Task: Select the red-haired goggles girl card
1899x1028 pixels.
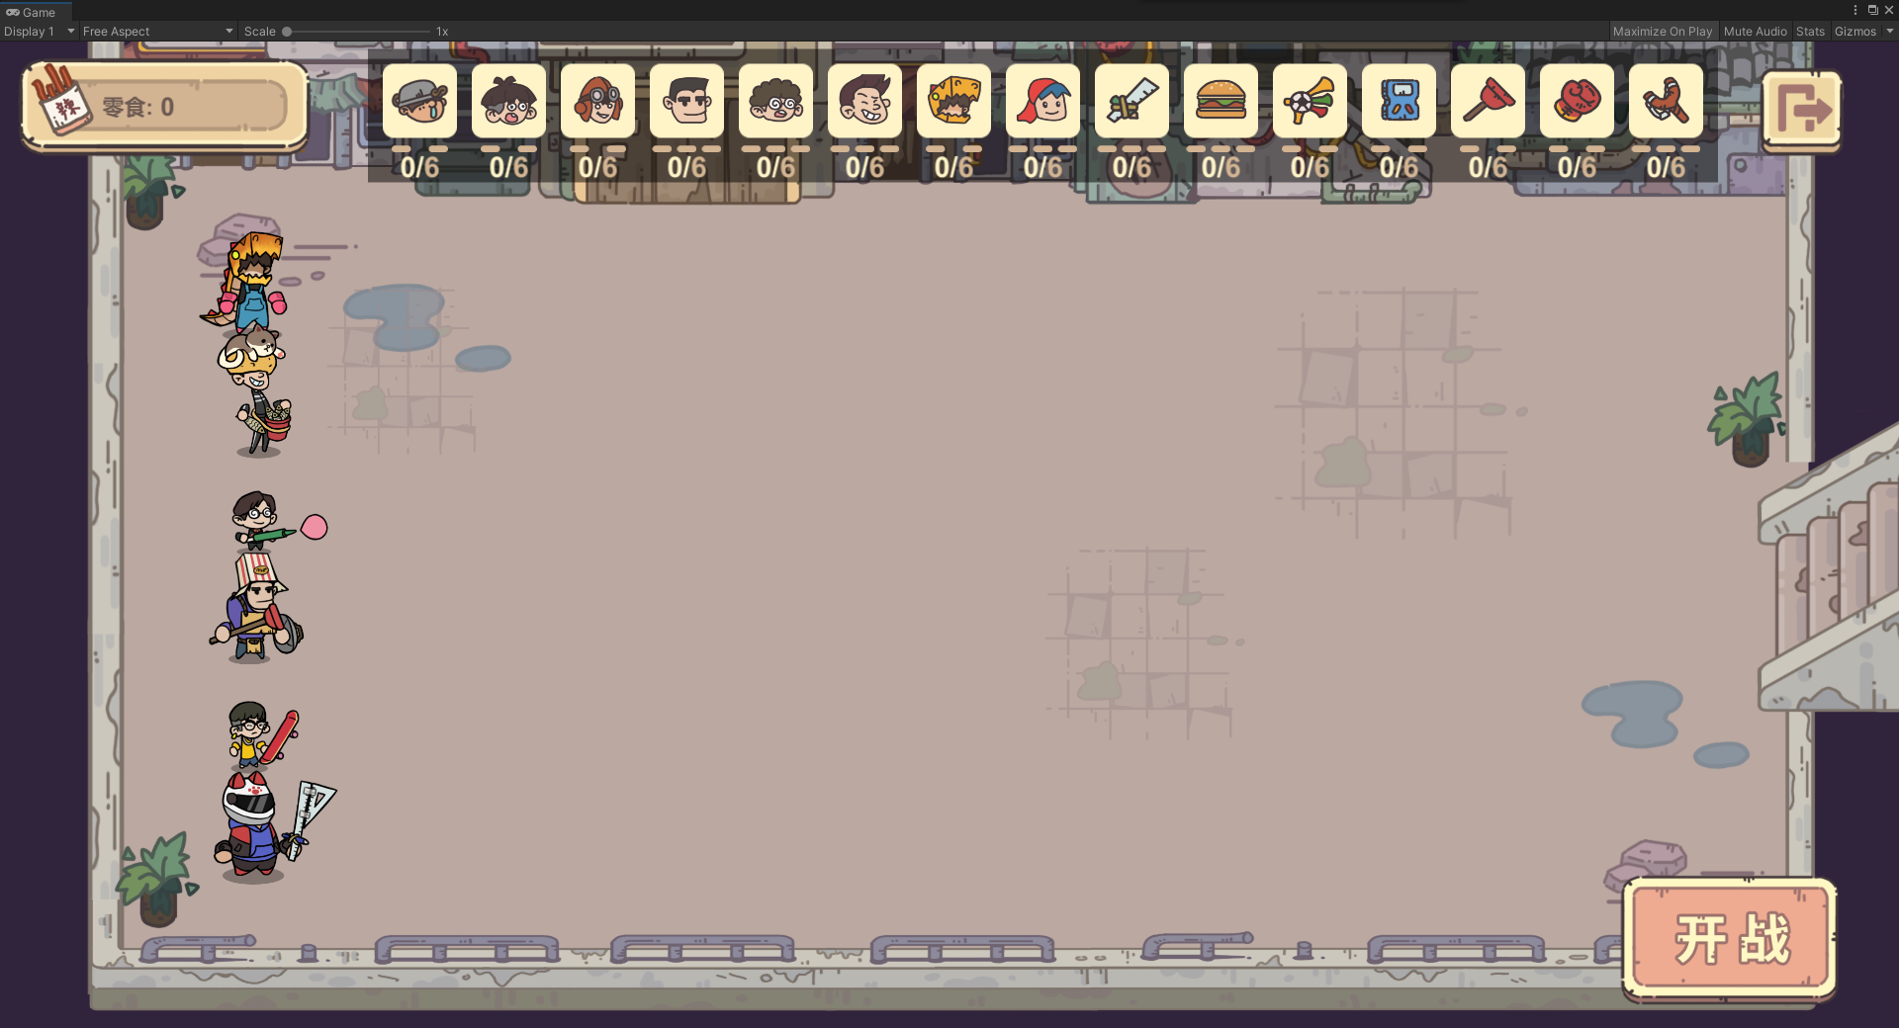Action: 597,101
